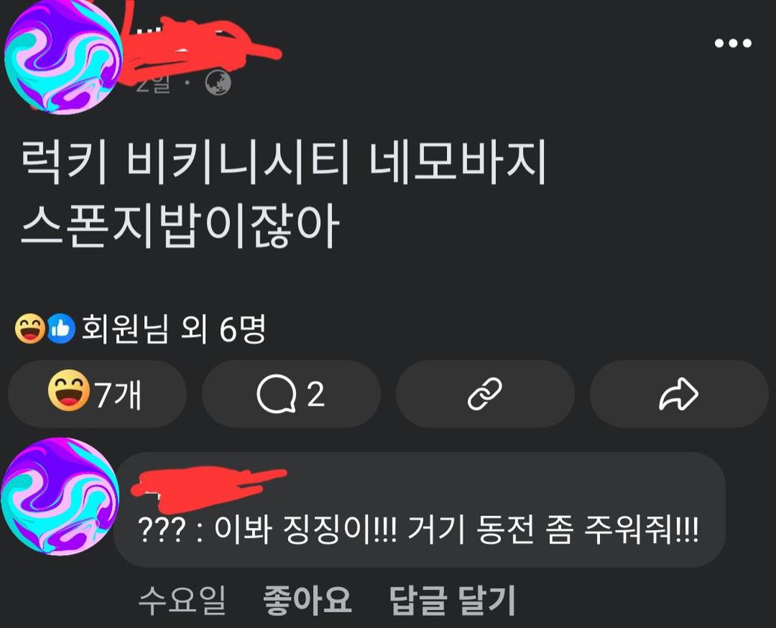Click the laughing emoji in reactions summary
Screen dimensions: 776x628
30,329
